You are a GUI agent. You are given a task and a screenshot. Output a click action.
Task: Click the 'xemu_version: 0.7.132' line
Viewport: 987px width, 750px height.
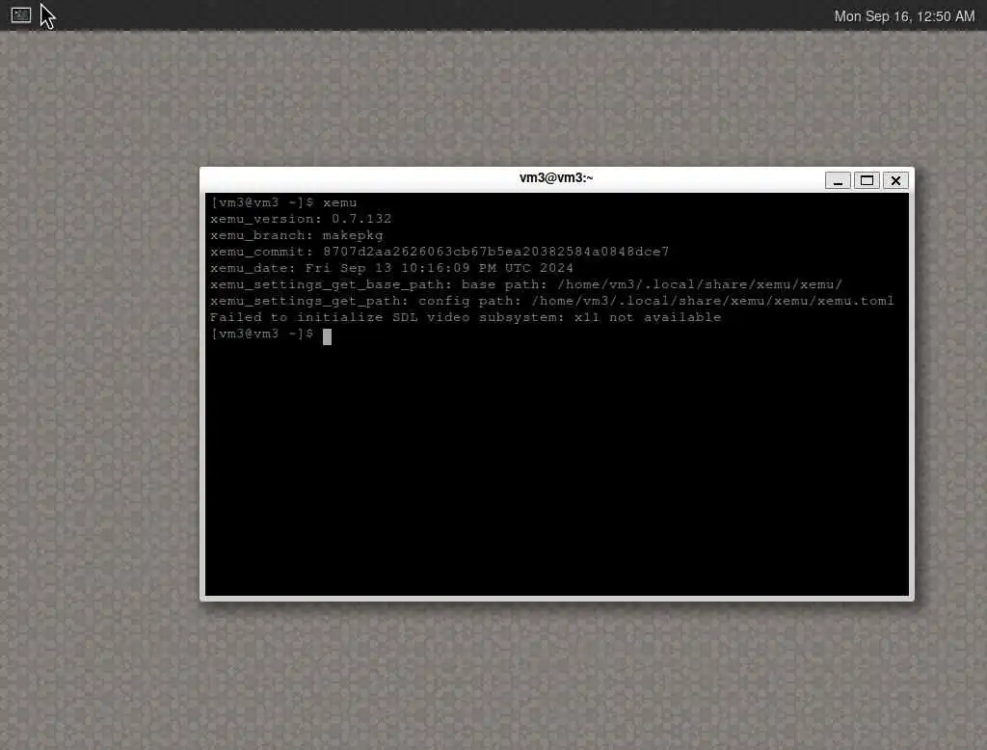(x=301, y=219)
